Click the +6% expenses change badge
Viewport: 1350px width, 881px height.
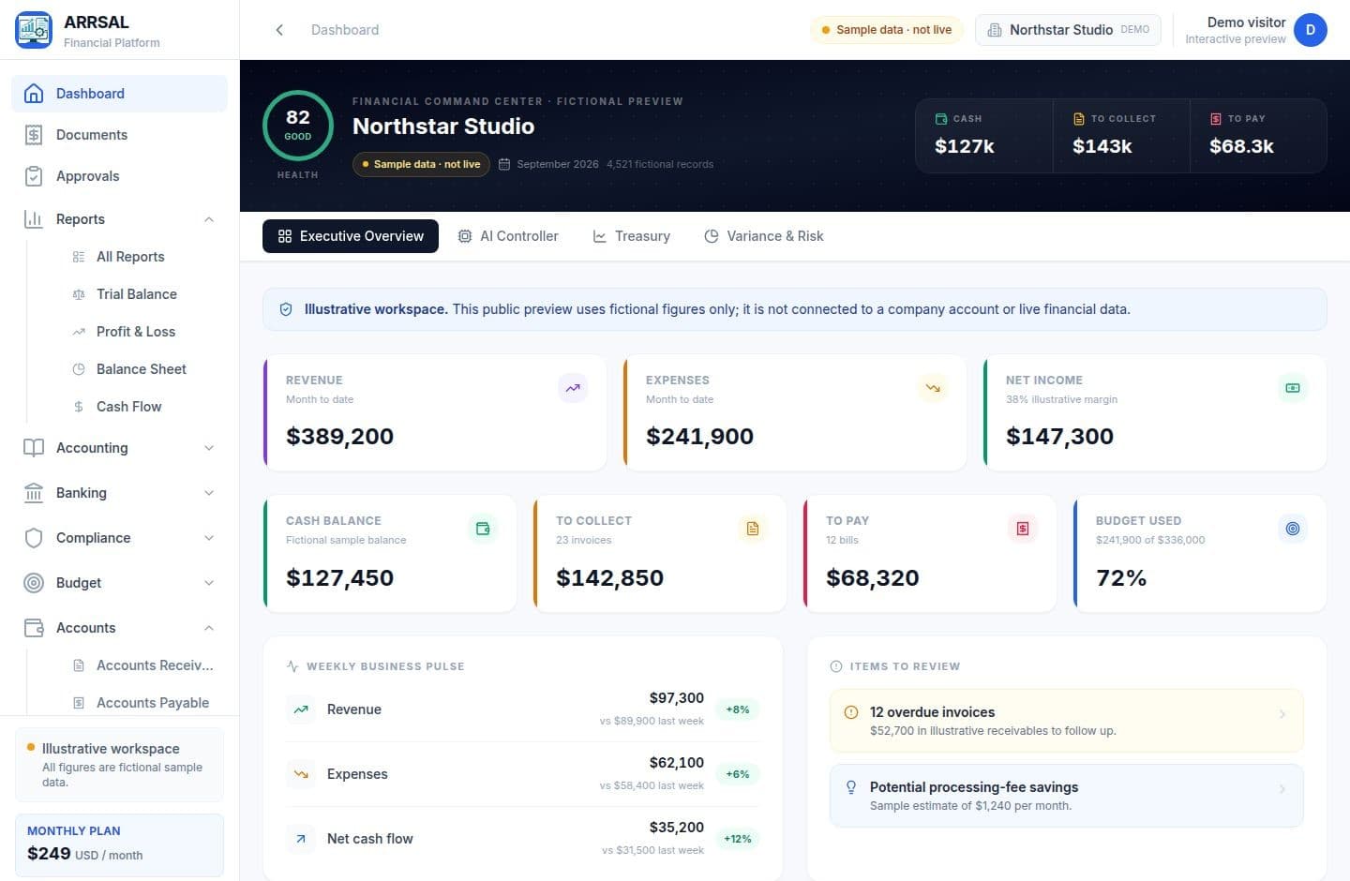[x=738, y=774]
